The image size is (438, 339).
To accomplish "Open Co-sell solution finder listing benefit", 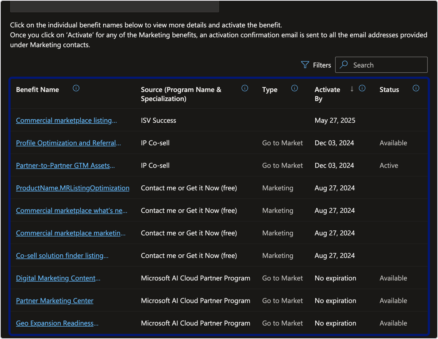I will [x=62, y=256].
